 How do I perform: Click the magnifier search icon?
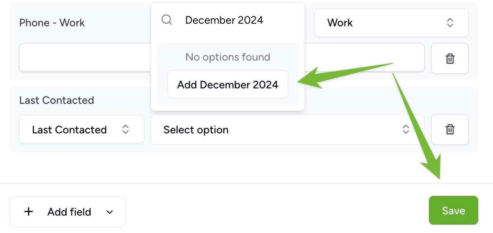(167, 20)
